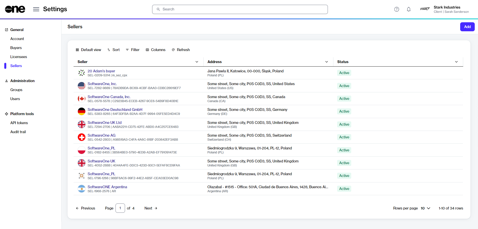Click the Refresh toolbar button
The height and width of the screenshot is (229, 478).
[181, 50]
